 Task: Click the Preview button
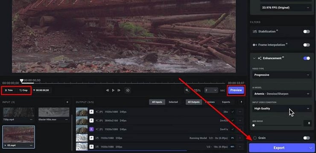(x=236, y=91)
